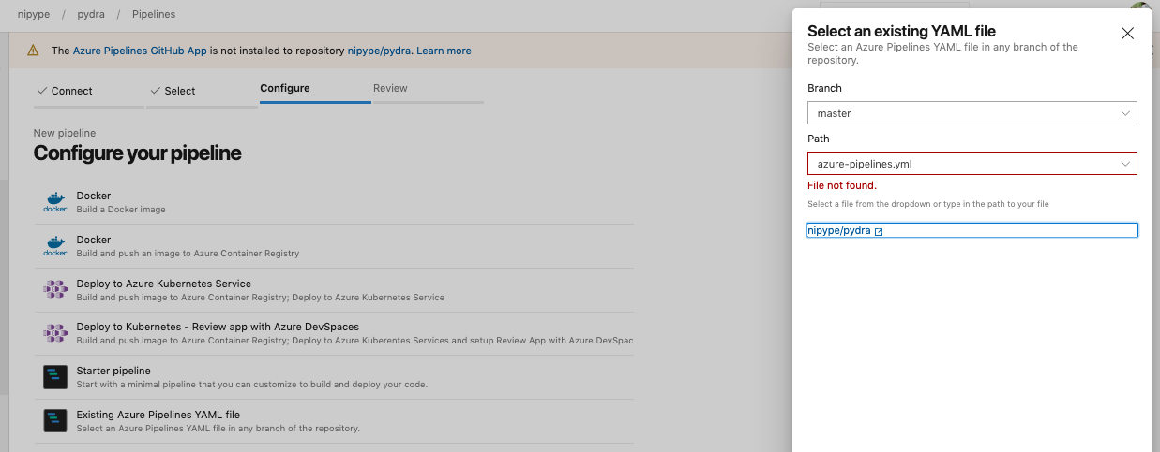
Task: Click the checkmark icon next to Select
Action: click(155, 91)
